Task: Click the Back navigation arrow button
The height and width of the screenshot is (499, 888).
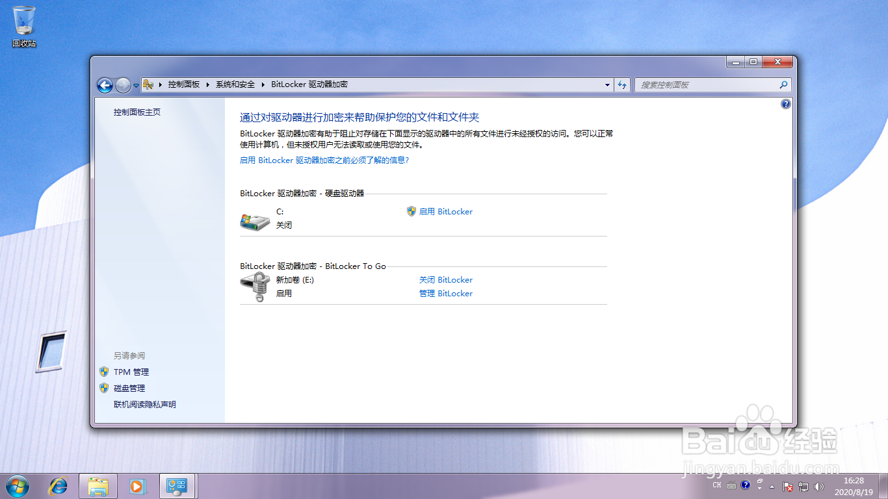Action: tap(105, 85)
